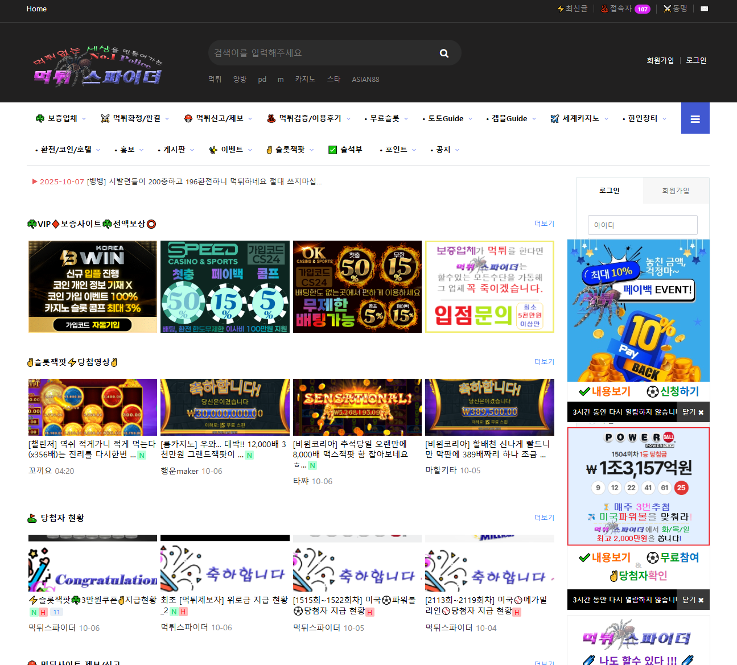The height and width of the screenshot is (665, 737).
Task: Close the payback event banner with 닫기
Action: point(693,412)
